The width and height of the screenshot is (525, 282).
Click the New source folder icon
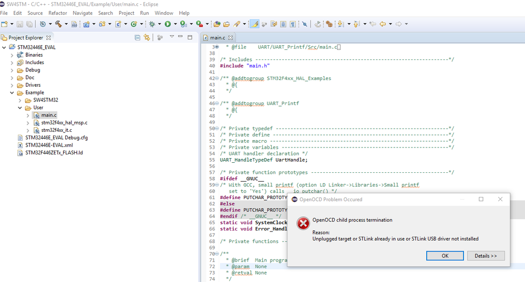pyautogui.click(x=102, y=24)
